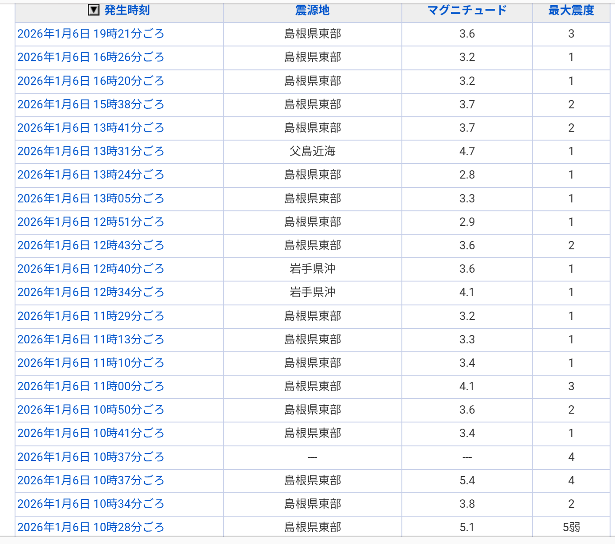The height and width of the screenshot is (544, 615).
Task: View the 13時05分 earthquake report
Action: point(91,198)
